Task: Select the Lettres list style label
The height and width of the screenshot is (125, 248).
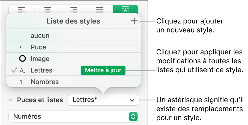Action: 41,70
